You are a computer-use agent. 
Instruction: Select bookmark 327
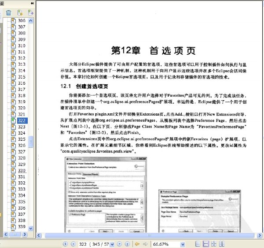(22, 152)
